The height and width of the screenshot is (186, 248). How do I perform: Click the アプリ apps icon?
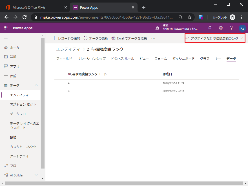[6, 66]
